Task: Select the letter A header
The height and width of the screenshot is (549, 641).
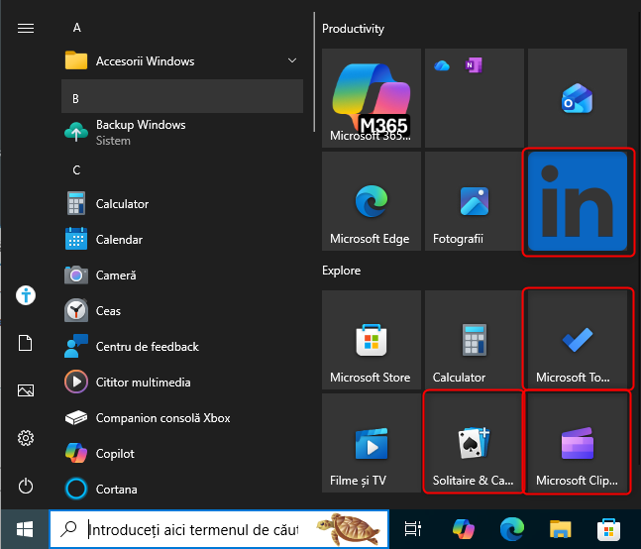Action: pos(77,28)
